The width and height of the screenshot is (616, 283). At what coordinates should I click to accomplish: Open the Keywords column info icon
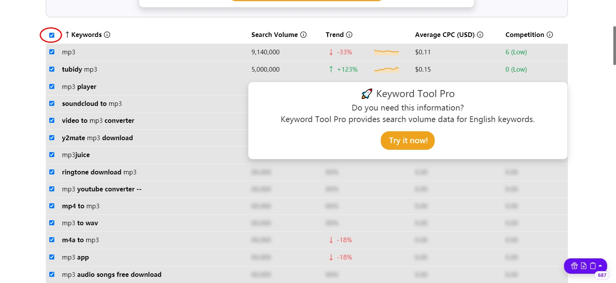[x=107, y=35]
